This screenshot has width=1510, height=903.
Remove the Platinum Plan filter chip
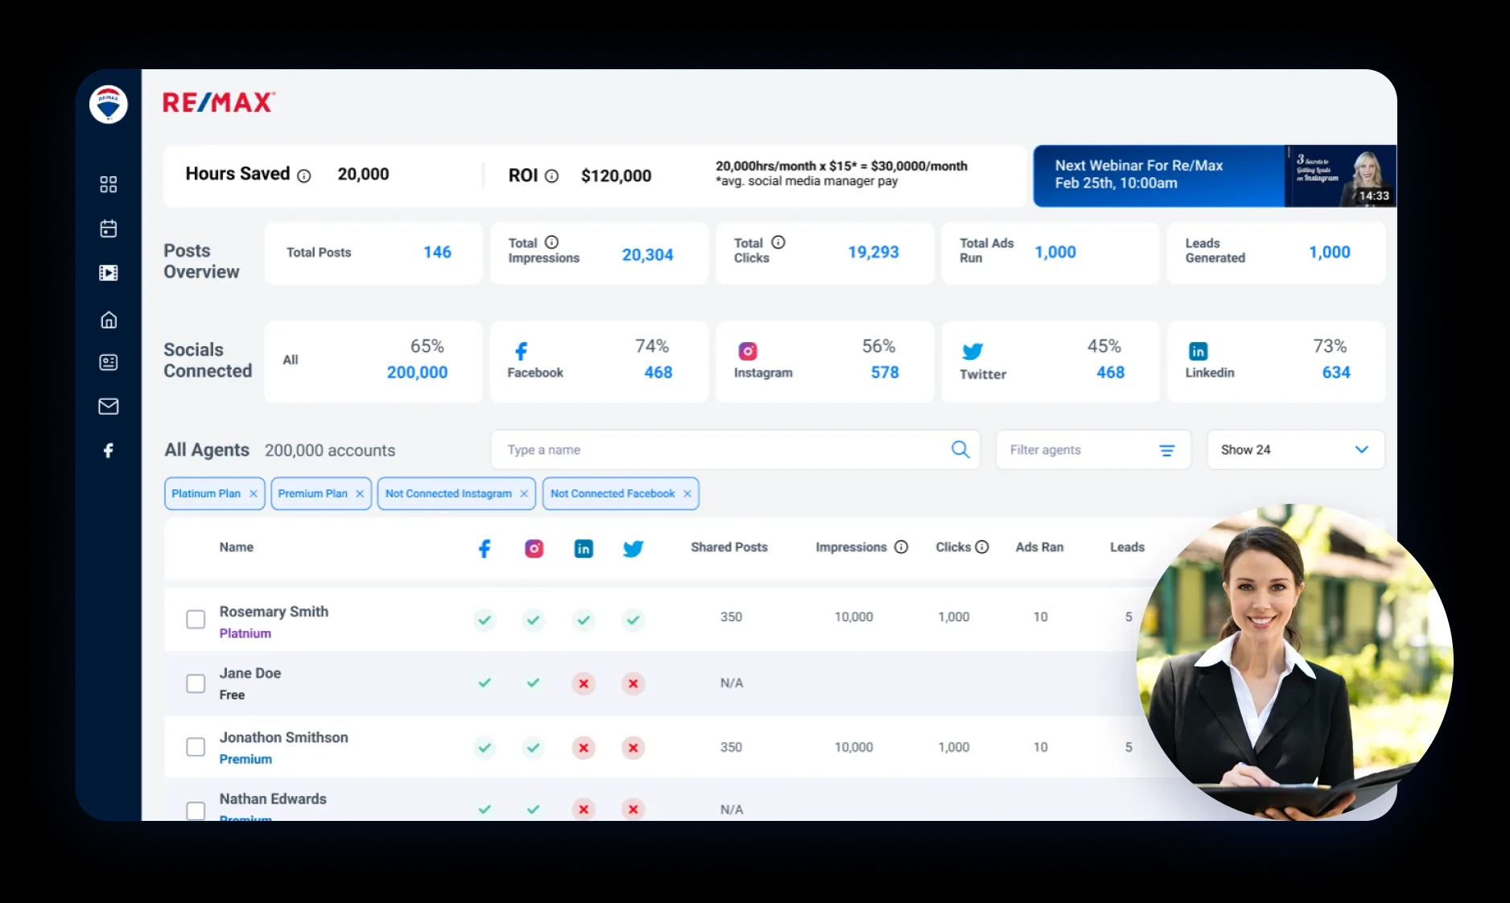click(x=253, y=493)
